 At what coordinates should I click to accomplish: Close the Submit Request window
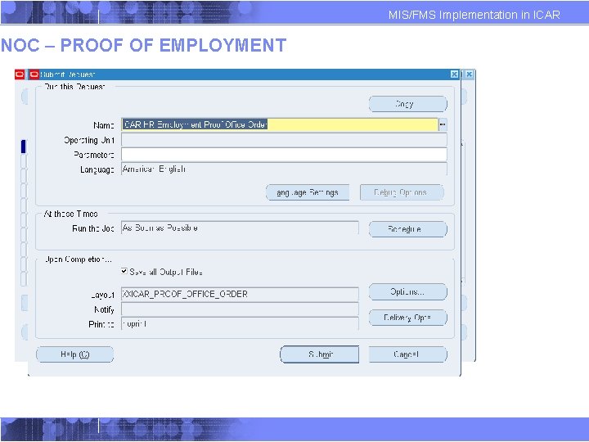point(455,74)
